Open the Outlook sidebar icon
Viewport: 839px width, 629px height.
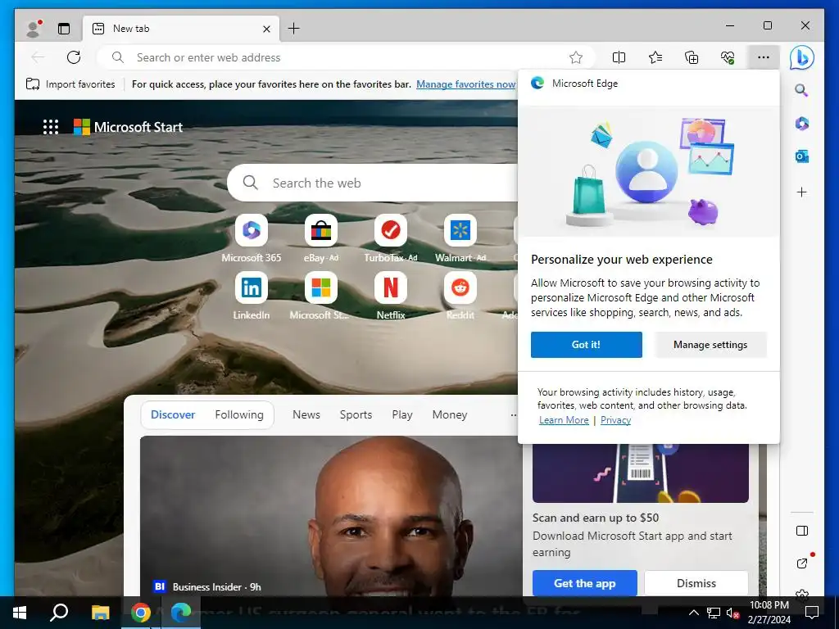[x=801, y=156]
